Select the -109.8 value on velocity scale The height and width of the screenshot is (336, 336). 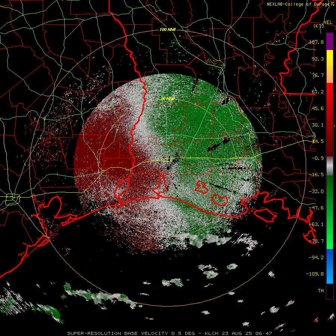click(315, 274)
